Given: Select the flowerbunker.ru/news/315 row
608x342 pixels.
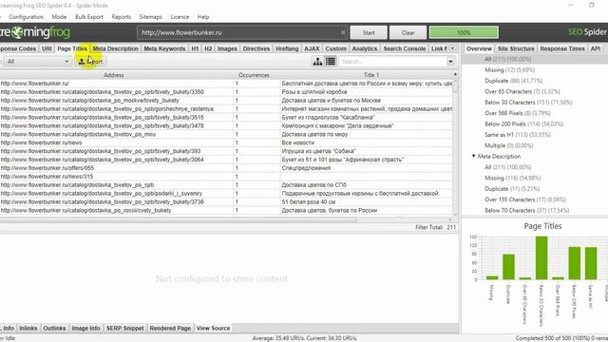Looking at the screenshot, I should [226, 177].
